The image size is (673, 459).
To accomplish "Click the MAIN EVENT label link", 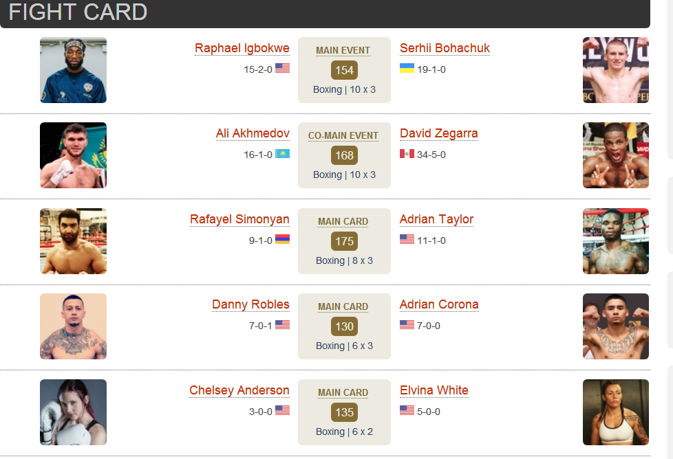I will pos(343,51).
